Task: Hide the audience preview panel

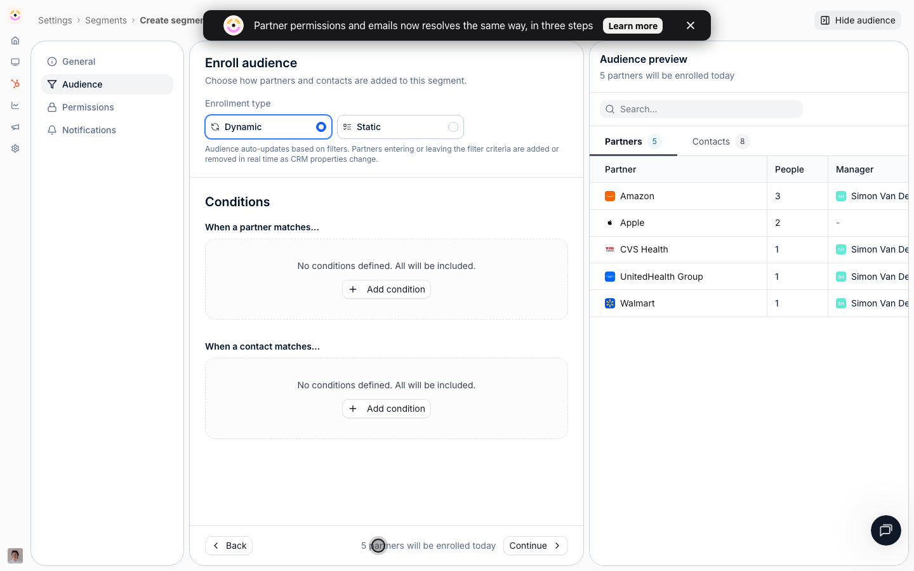Action: pyautogui.click(x=858, y=20)
